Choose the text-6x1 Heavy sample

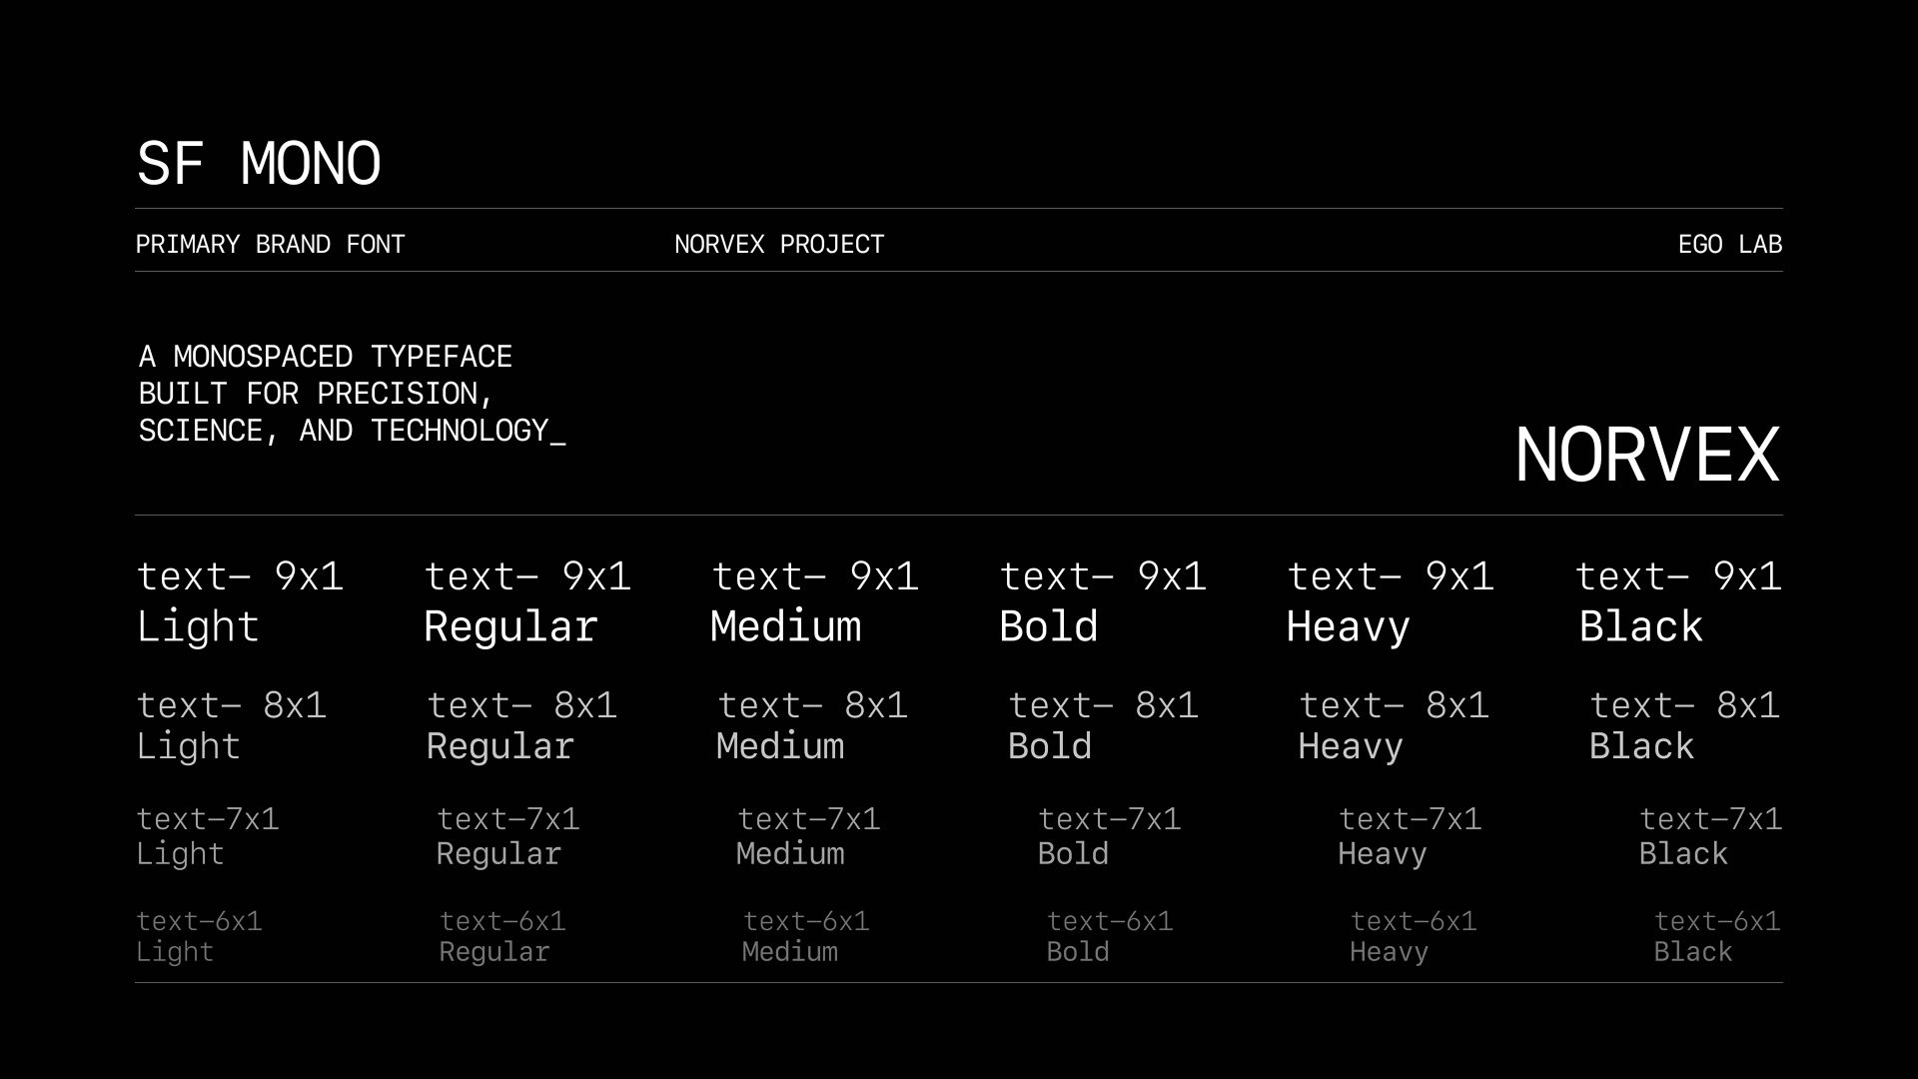click(1414, 936)
